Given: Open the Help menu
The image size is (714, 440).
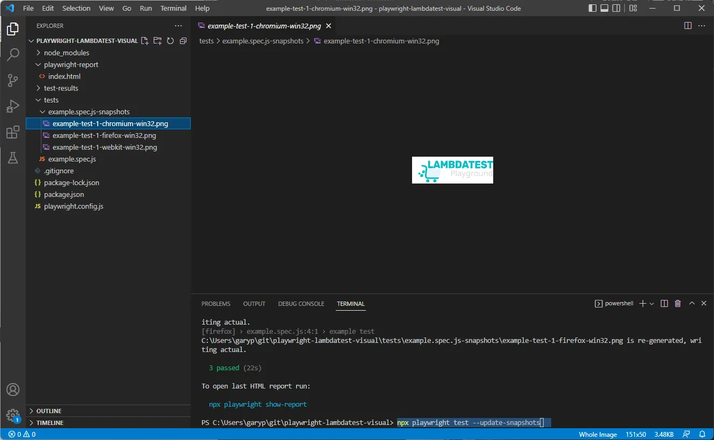Looking at the screenshot, I should tap(202, 9).
